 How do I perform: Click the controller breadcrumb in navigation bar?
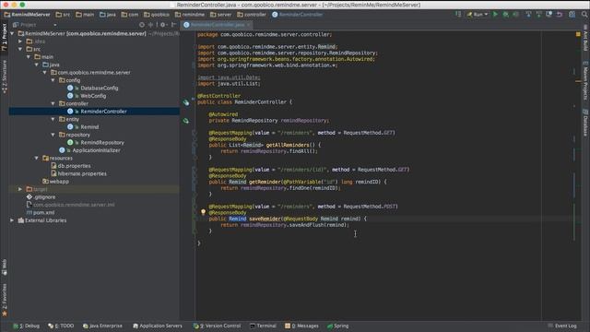(x=252, y=15)
